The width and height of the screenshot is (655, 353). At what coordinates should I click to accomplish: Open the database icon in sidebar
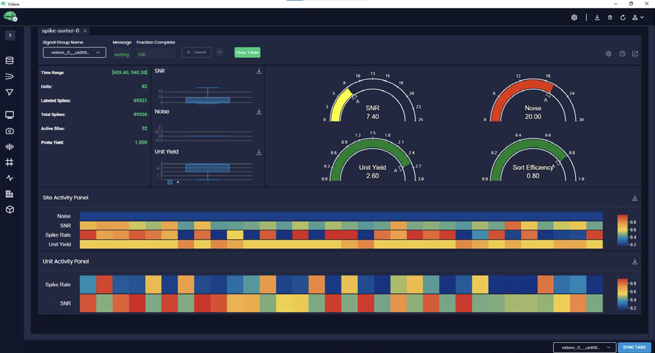pyautogui.click(x=10, y=61)
